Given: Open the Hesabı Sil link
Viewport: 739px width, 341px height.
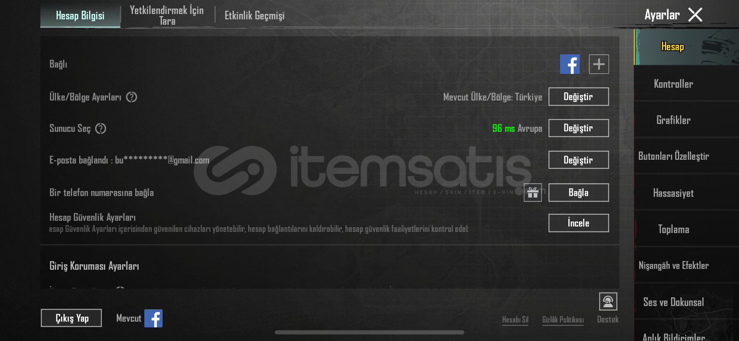Looking at the screenshot, I should [x=515, y=320].
